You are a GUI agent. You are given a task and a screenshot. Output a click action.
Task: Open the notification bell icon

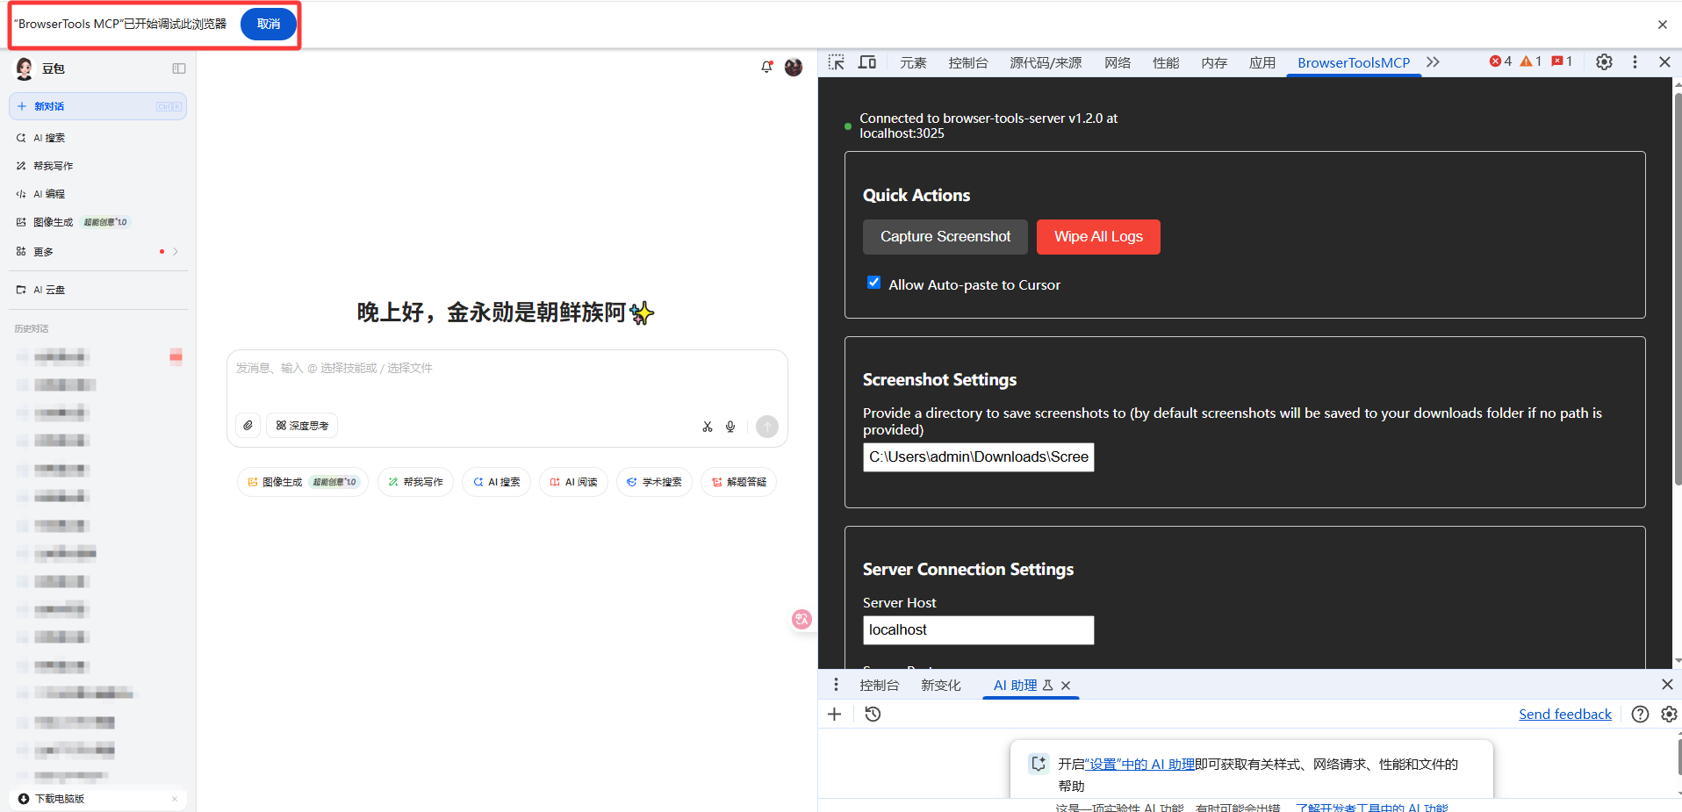pos(766,67)
